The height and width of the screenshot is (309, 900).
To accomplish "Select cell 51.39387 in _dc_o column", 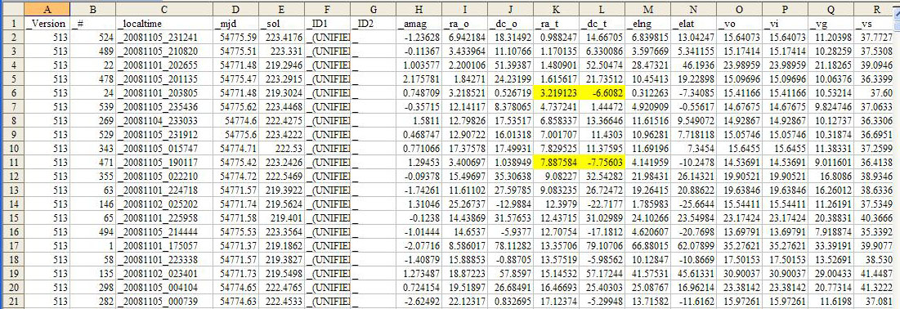I will [511, 66].
